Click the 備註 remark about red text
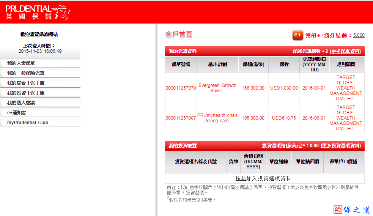The height and width of the screenshot is (216, 373). (263, 190)
